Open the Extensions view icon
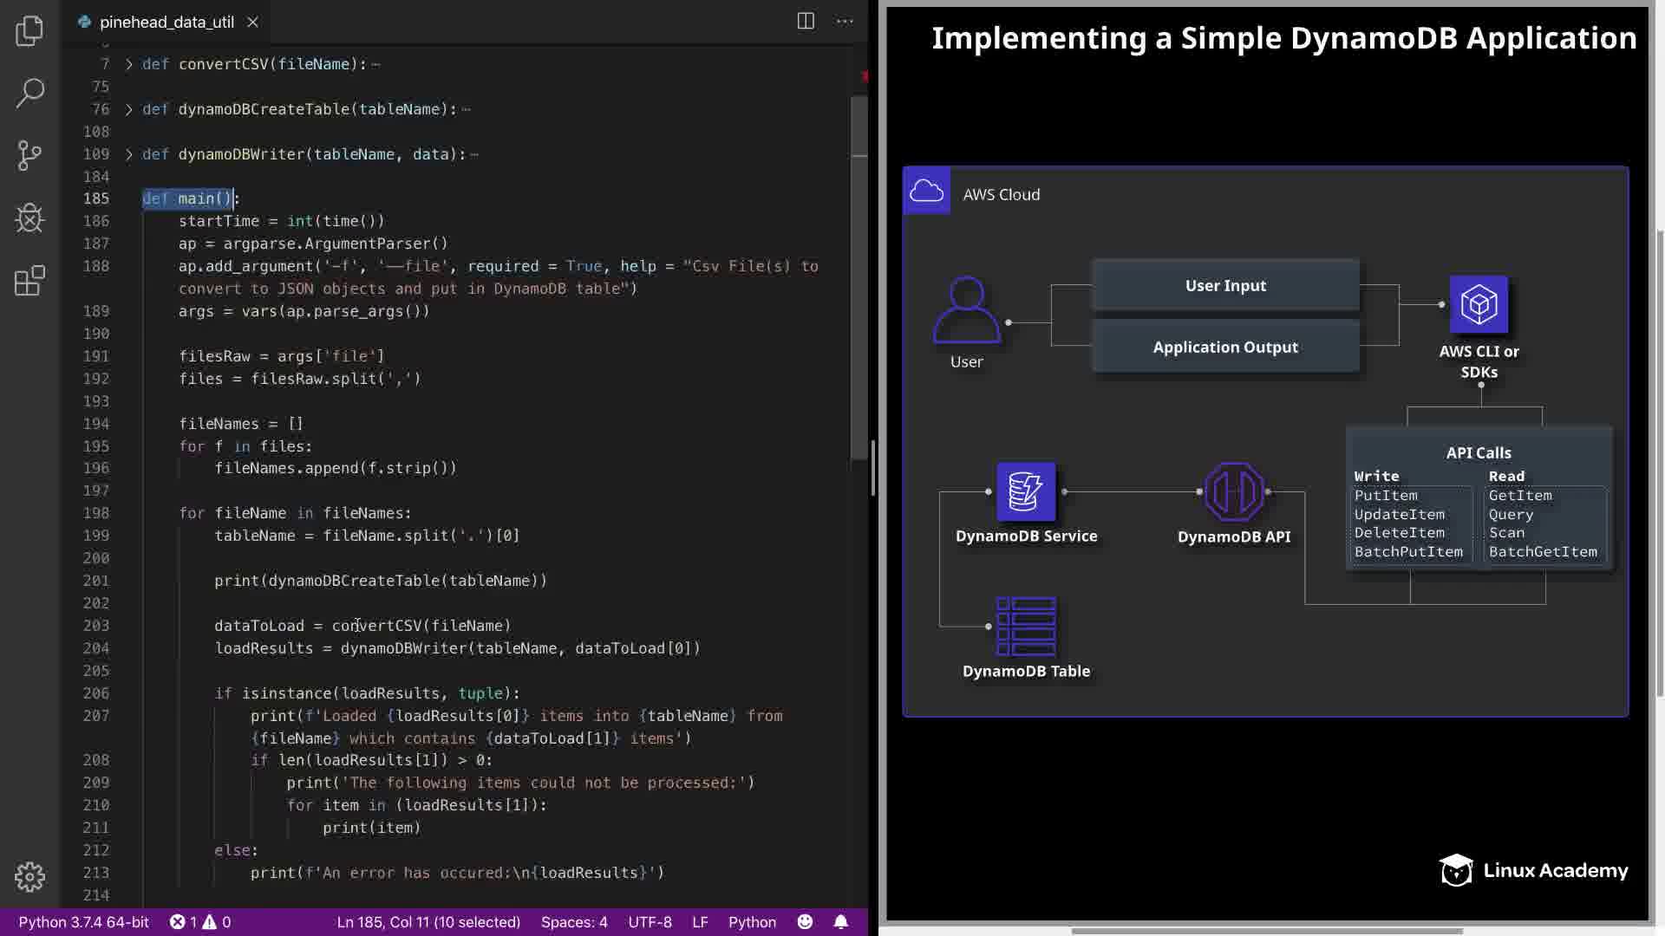The height and width of the screenshot is (936, 1665). click(29, 280)
